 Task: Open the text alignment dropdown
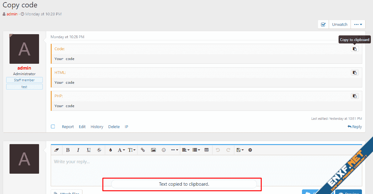185,150
